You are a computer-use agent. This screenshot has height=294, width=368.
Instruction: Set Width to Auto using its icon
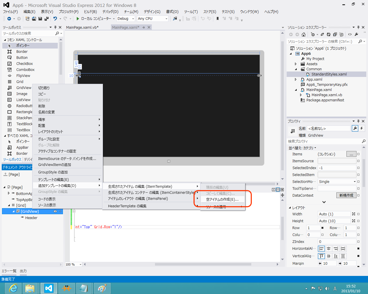coord(354,214)
